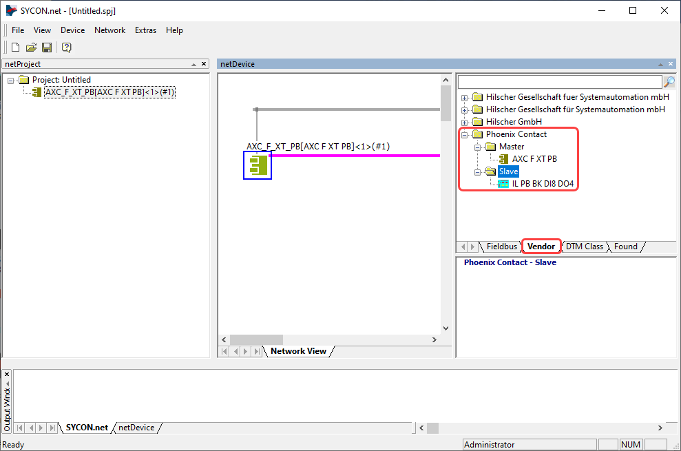Click the open Slave folder icon

(490, 171)
